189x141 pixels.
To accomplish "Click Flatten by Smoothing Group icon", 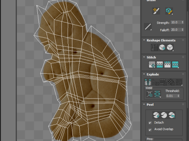I will click(163, 82).
